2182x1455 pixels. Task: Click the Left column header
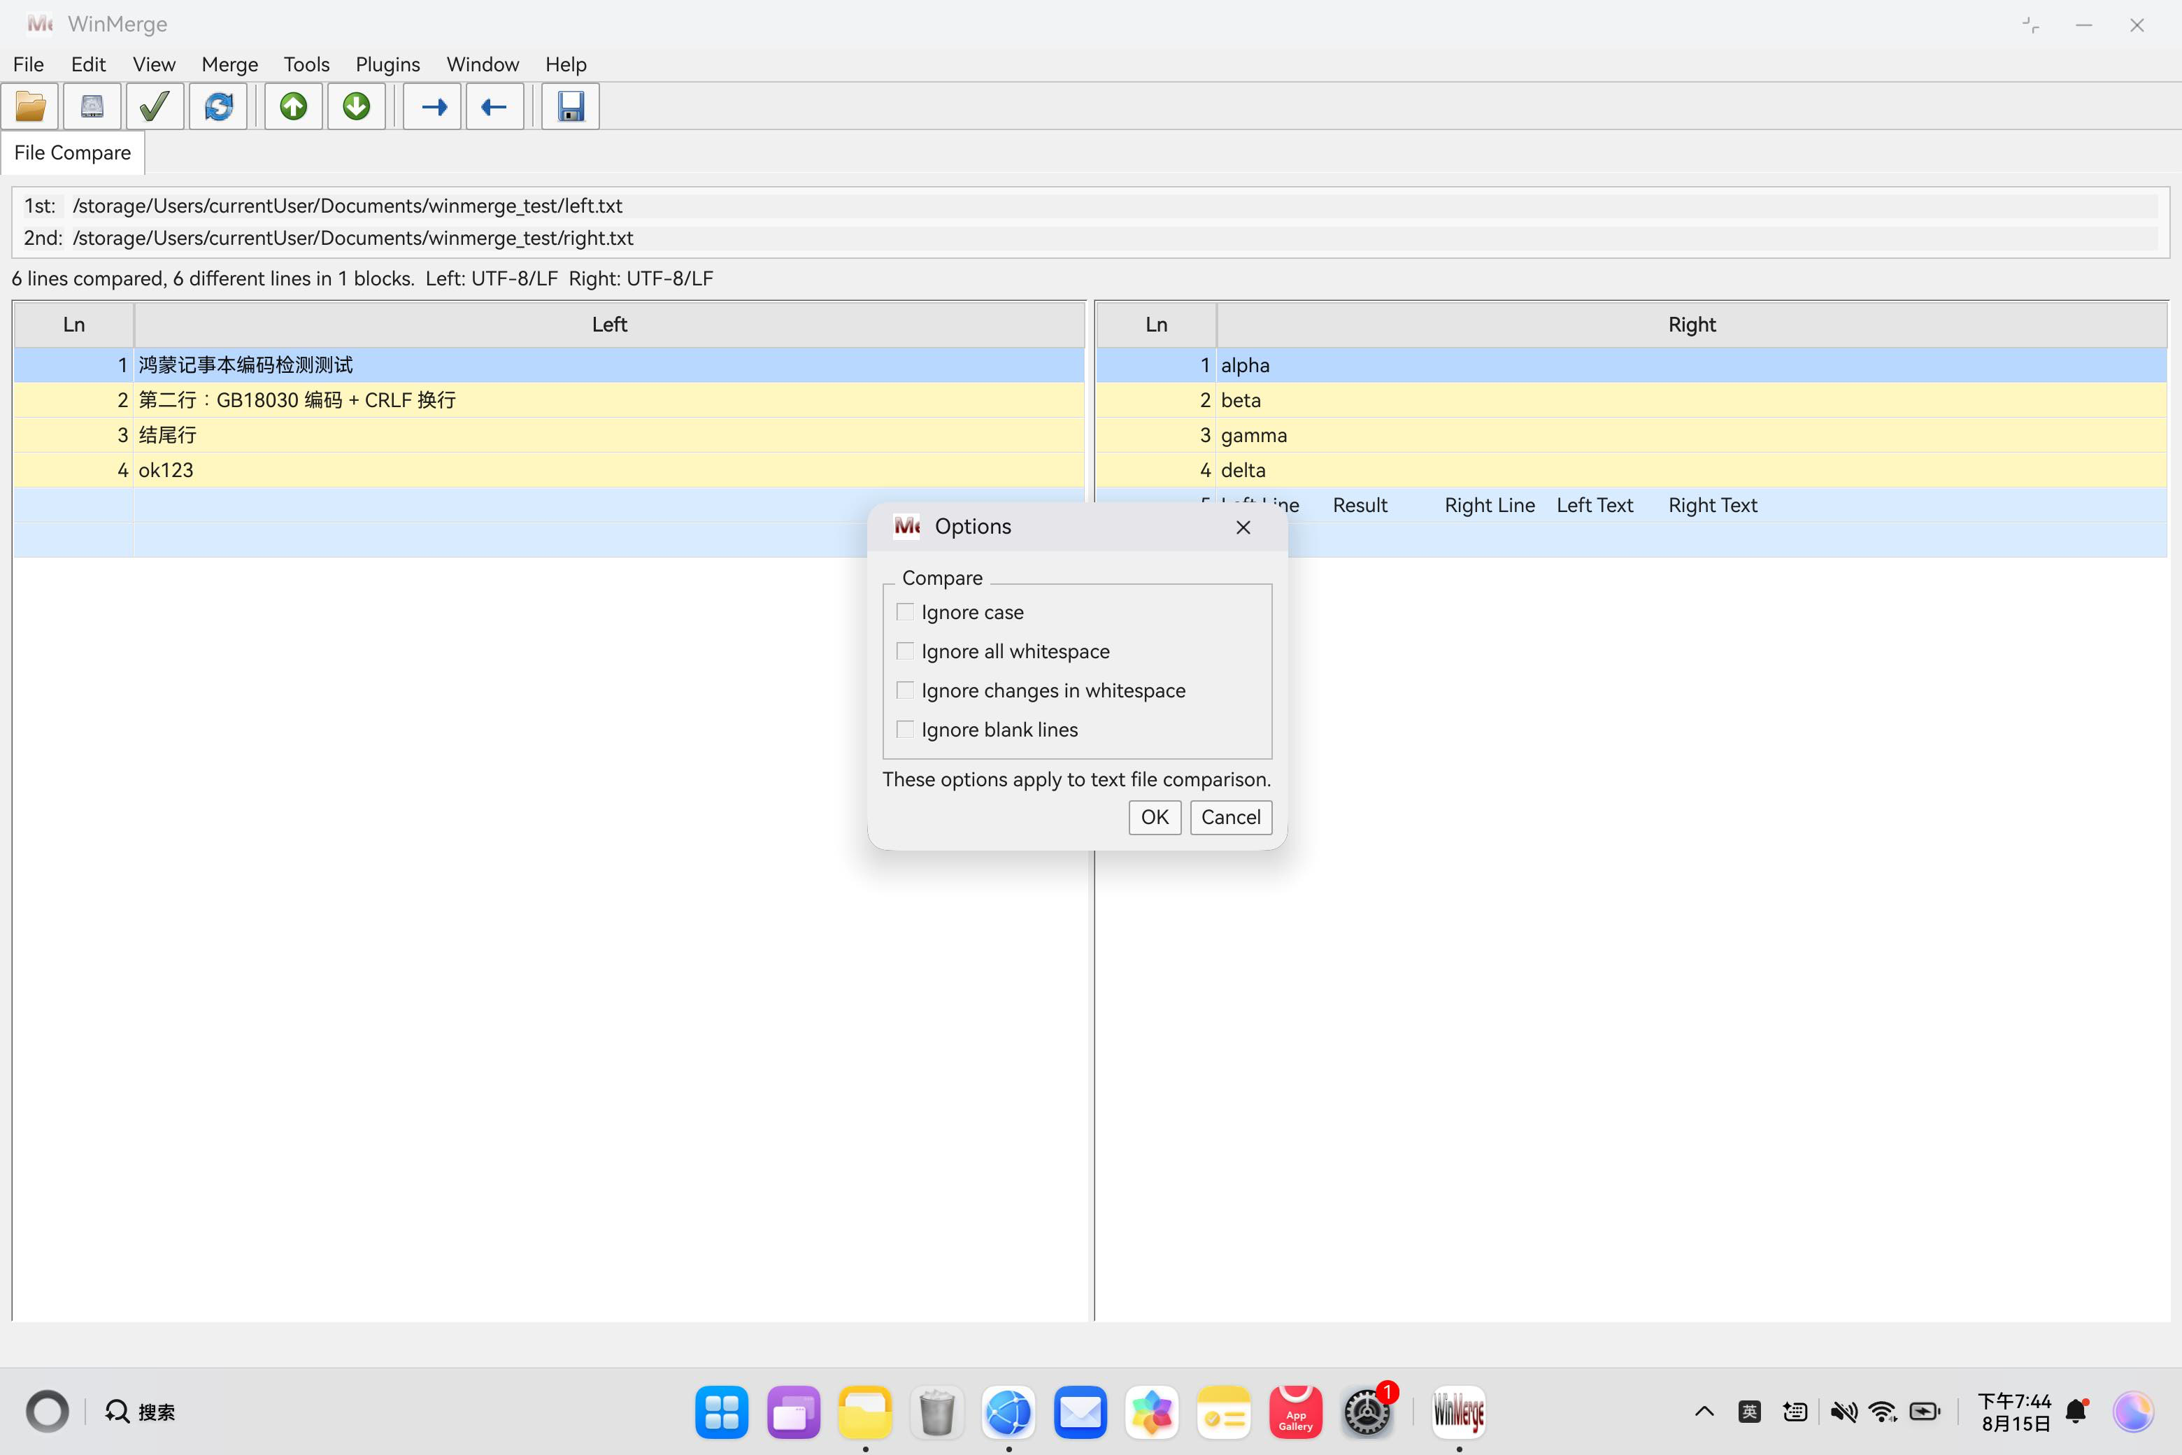point(610,325)
